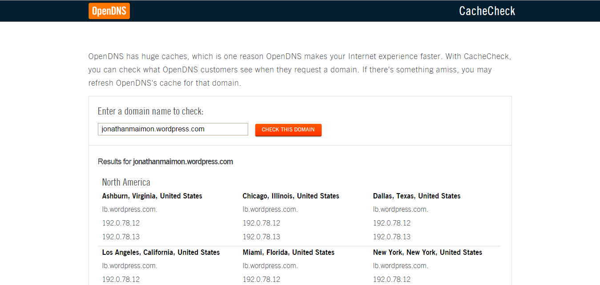This screenshot has width=600, height=285.
Task: Click lb.wordpress.com. under Los Angeles
Action: tap(129, 266)
